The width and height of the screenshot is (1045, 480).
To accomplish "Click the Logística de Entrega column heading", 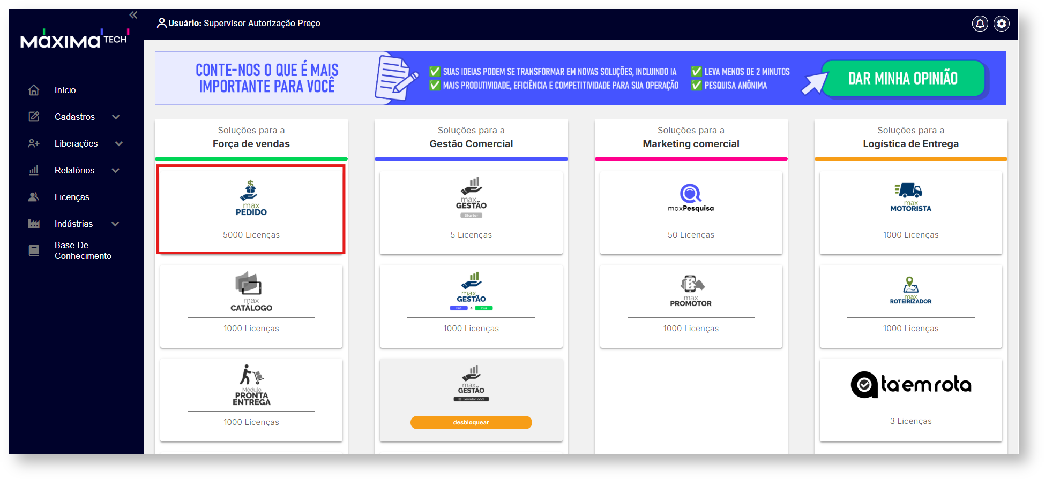I will click(910, 144).
